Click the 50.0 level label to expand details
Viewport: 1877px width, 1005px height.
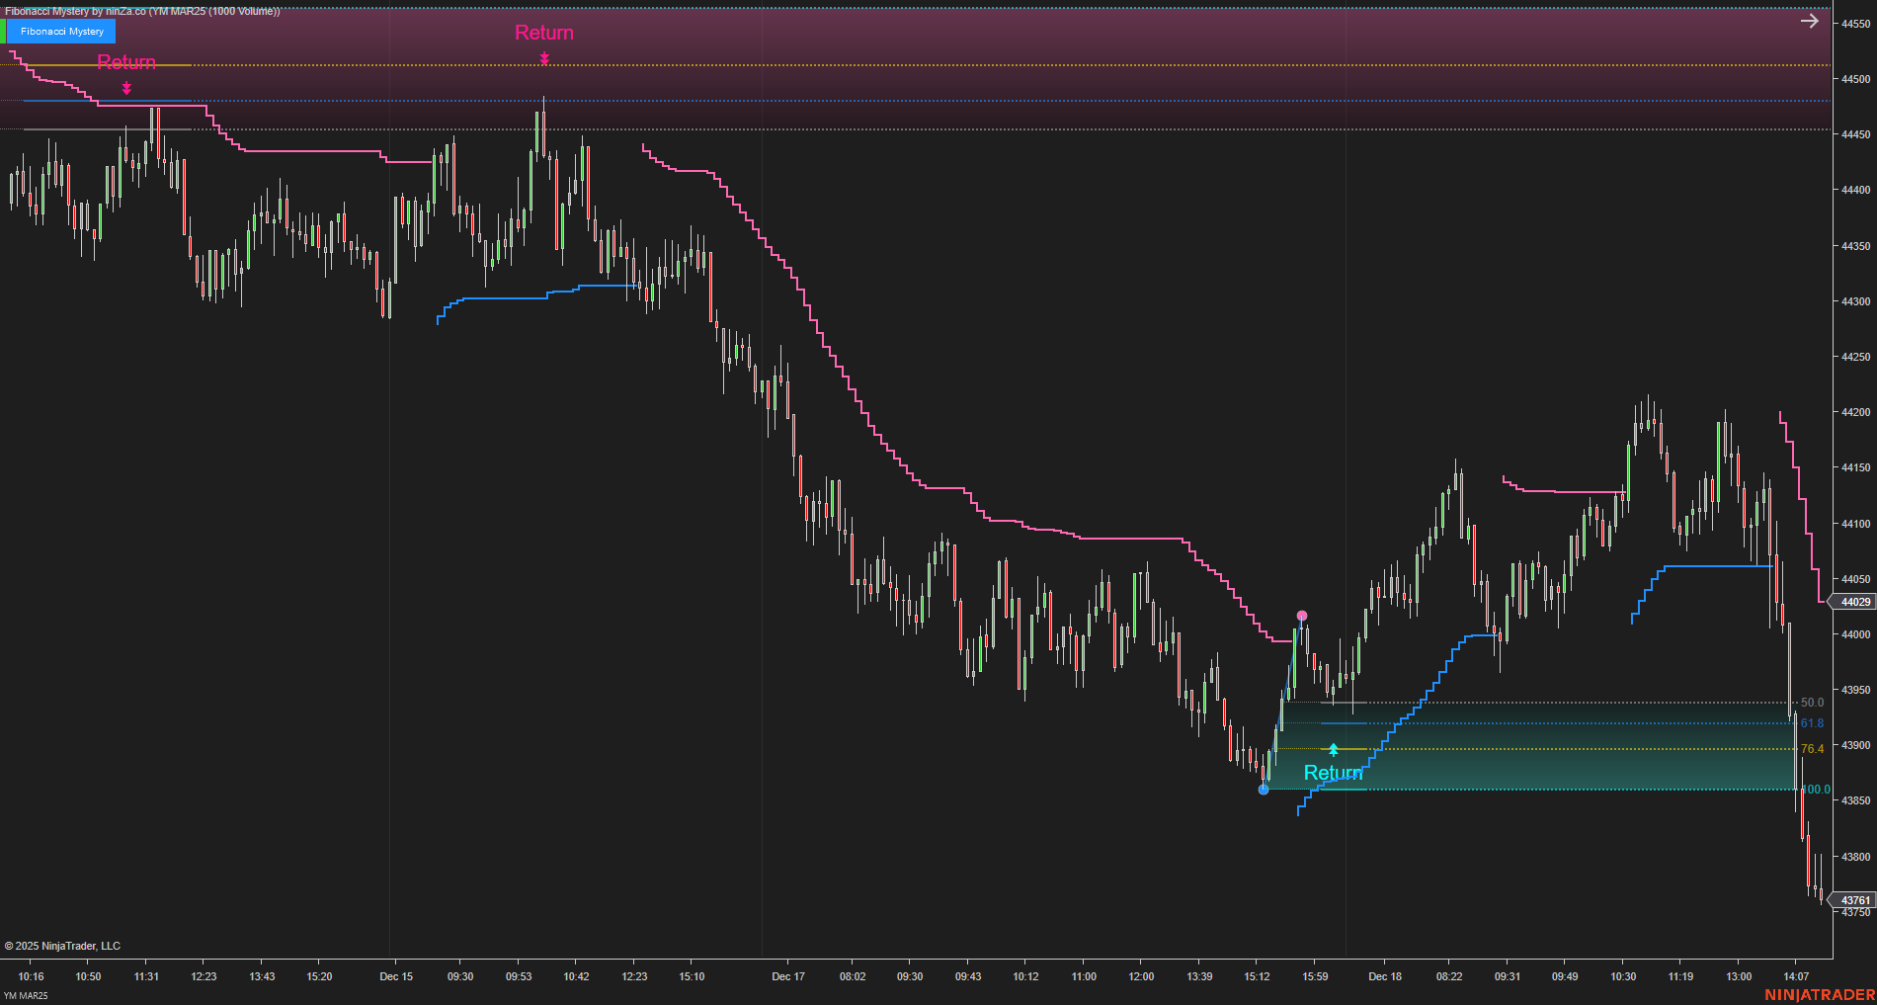(x=1811, y=703)
